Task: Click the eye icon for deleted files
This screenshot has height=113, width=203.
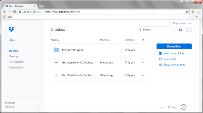Action: coord(160,65)
